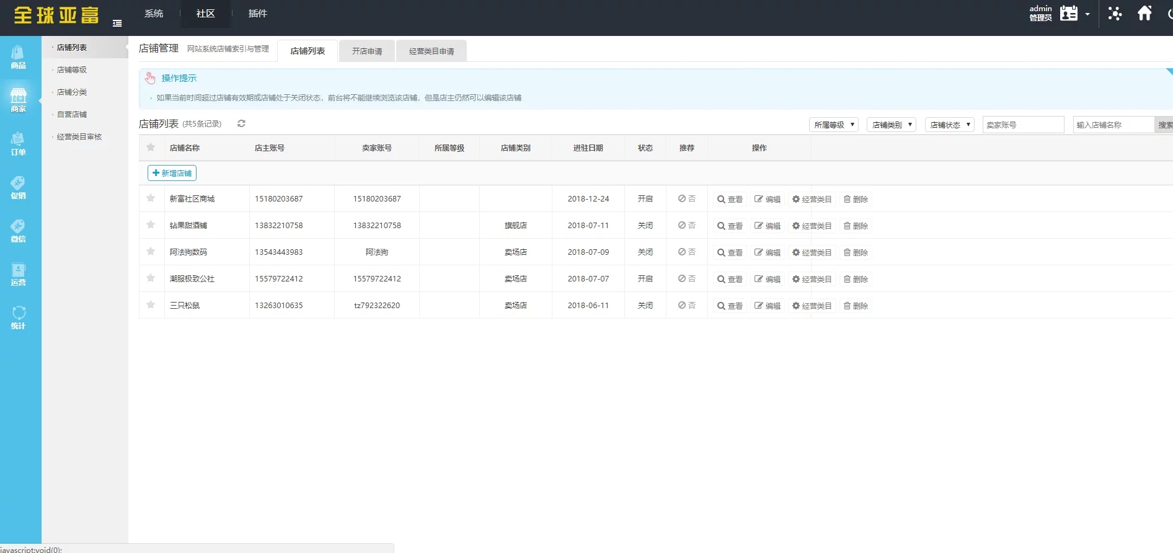Expand the 所属等级 dropdown filter
The width and height of the screenshot is (1173, 553).
[833, 125]
